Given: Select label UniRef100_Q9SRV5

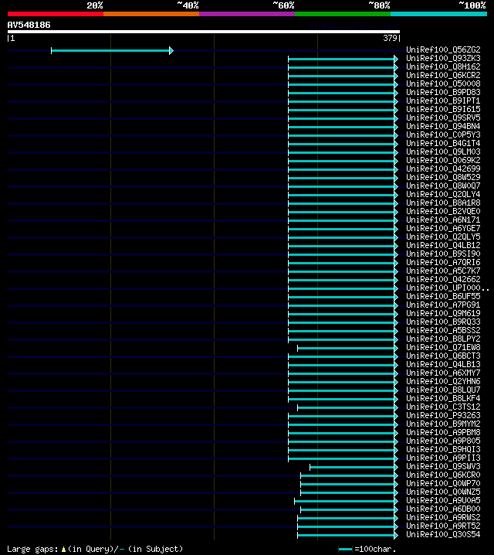Looking at the screenshot, I should (443, 117).
